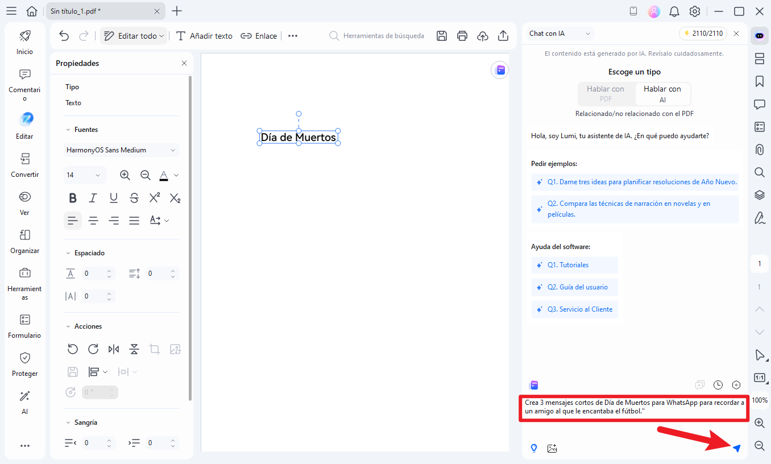Screen dimensions: 771x464
Task: Upload file to cloud icon
Action: 483,36
